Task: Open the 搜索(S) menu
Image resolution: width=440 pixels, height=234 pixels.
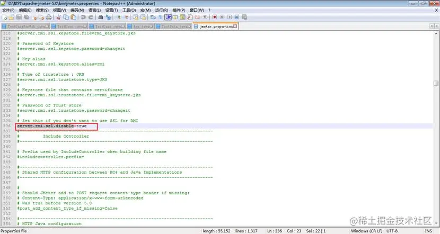Action: (x=42, y=10)
